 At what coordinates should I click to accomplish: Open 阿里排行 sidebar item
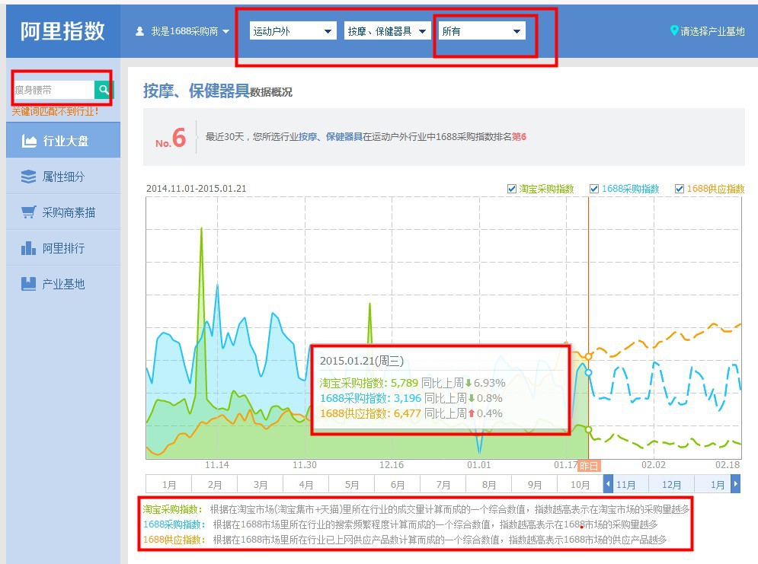pos(63,248)
